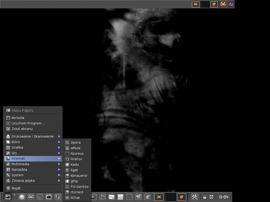Open Konqueror from the Internet submenu
This screenshot has width=270, height=202.
[77, 175]
